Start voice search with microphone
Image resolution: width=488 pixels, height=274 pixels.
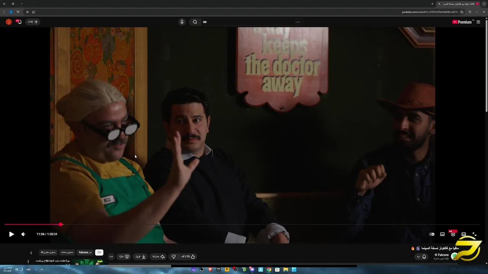tap(182, 22)
